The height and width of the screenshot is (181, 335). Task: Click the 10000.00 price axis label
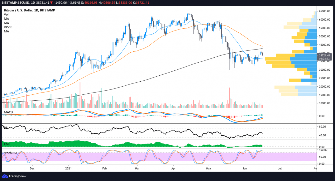[x=325, y=103]
